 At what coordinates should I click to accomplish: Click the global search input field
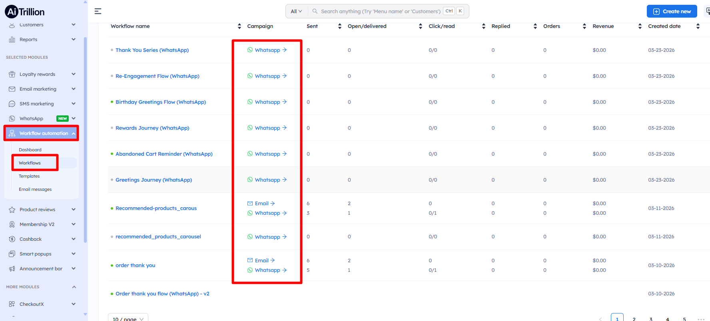[380, 12]
